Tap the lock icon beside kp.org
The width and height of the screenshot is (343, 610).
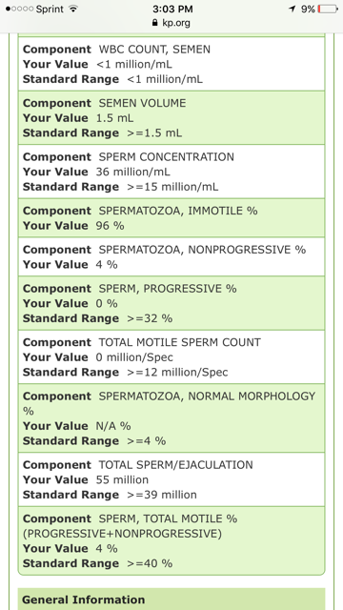(x=155, y=23)
